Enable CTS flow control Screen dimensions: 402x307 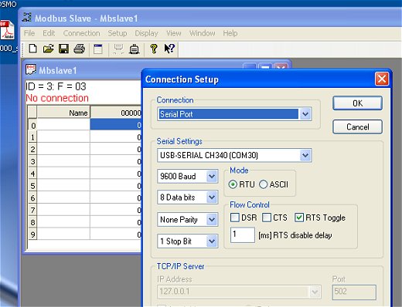[267, 218]
